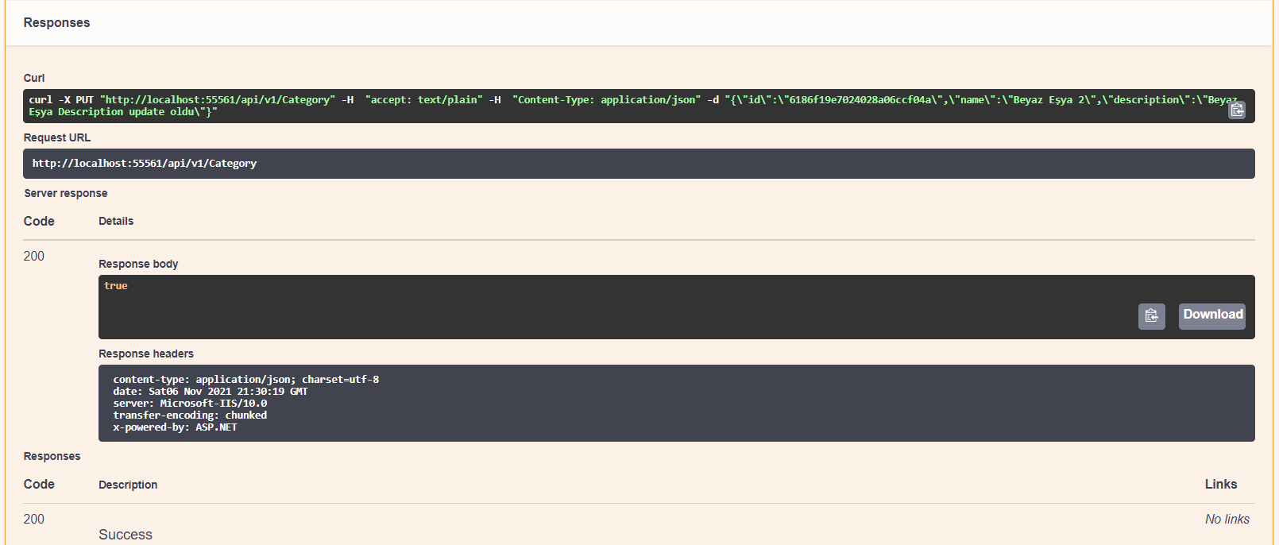
Task: Click the Server response label
Action: click(x=66, y=193)
